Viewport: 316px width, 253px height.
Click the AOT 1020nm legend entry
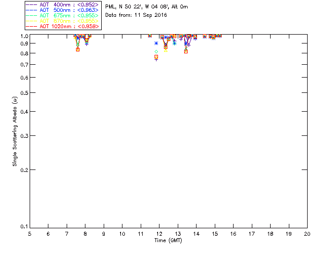62,26
